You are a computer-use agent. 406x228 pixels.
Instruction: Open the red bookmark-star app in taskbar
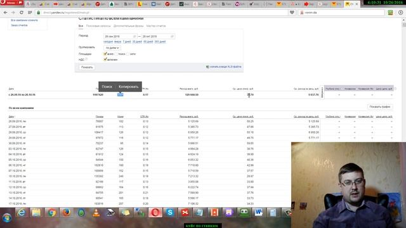coord(214,213)
